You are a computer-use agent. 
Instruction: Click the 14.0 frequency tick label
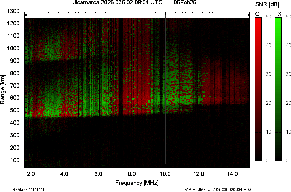232,174
